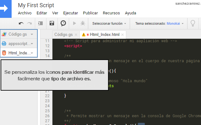Click the sanchezramirez account name
The height and width of the screenshot is (125, 201).
coord(188,3)
